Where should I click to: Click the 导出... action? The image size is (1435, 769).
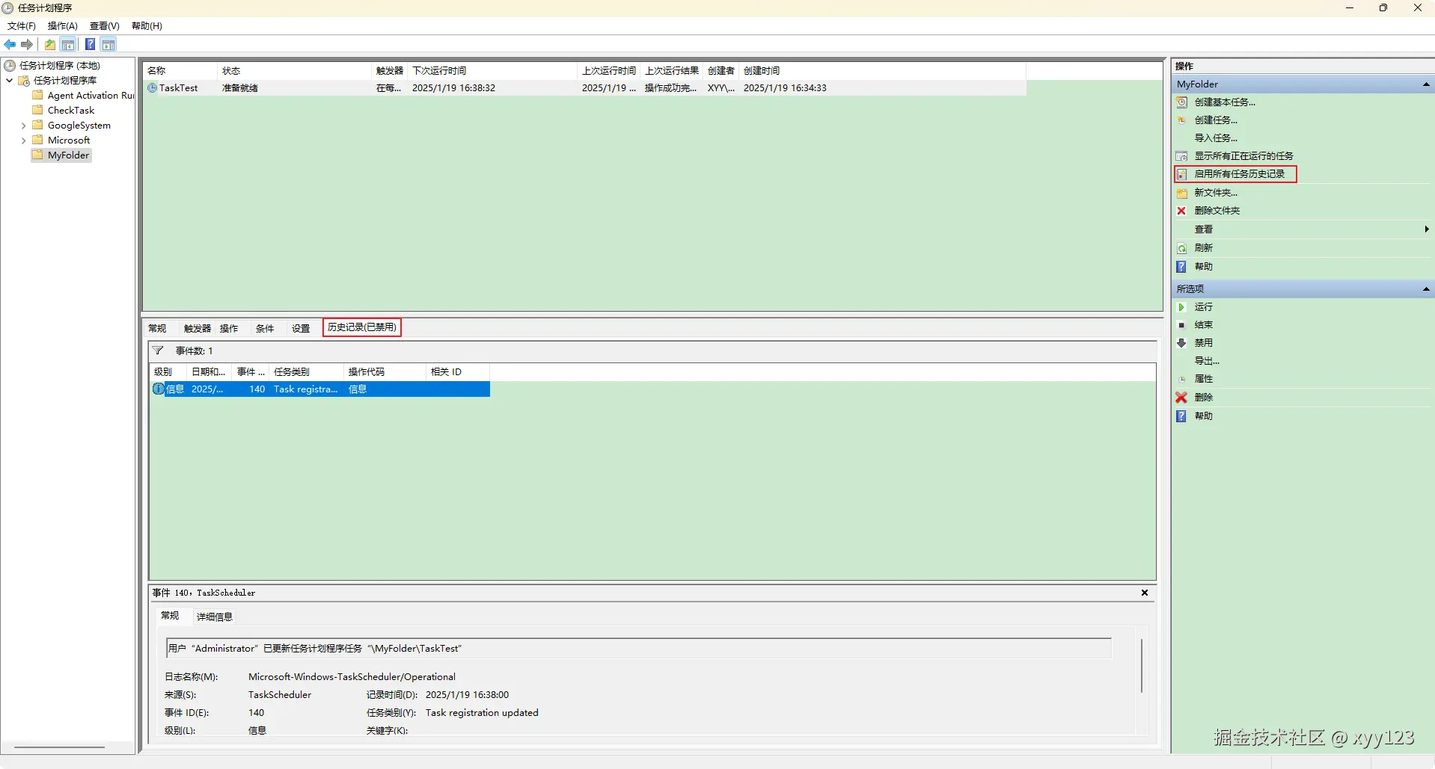pos(1207,361)
